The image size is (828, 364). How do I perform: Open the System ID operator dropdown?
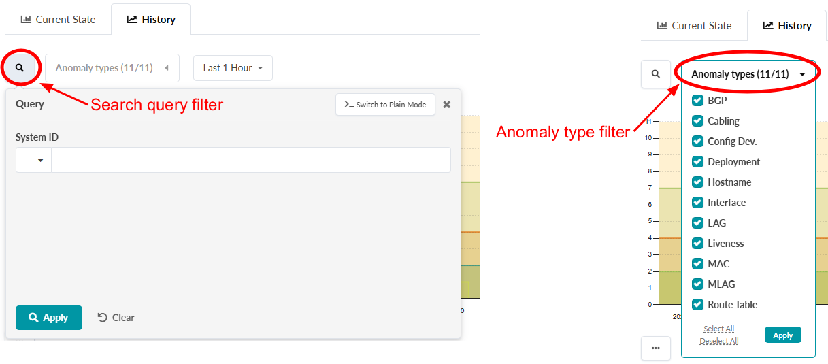[x=33, y=160]
